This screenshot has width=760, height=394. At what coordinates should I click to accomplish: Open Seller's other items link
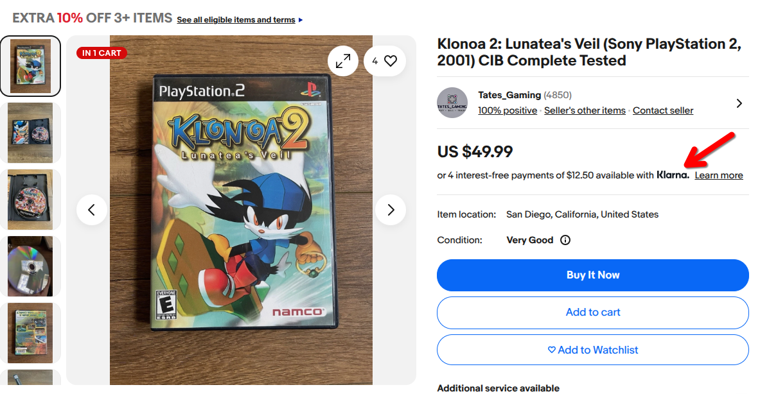click(585, 110)
